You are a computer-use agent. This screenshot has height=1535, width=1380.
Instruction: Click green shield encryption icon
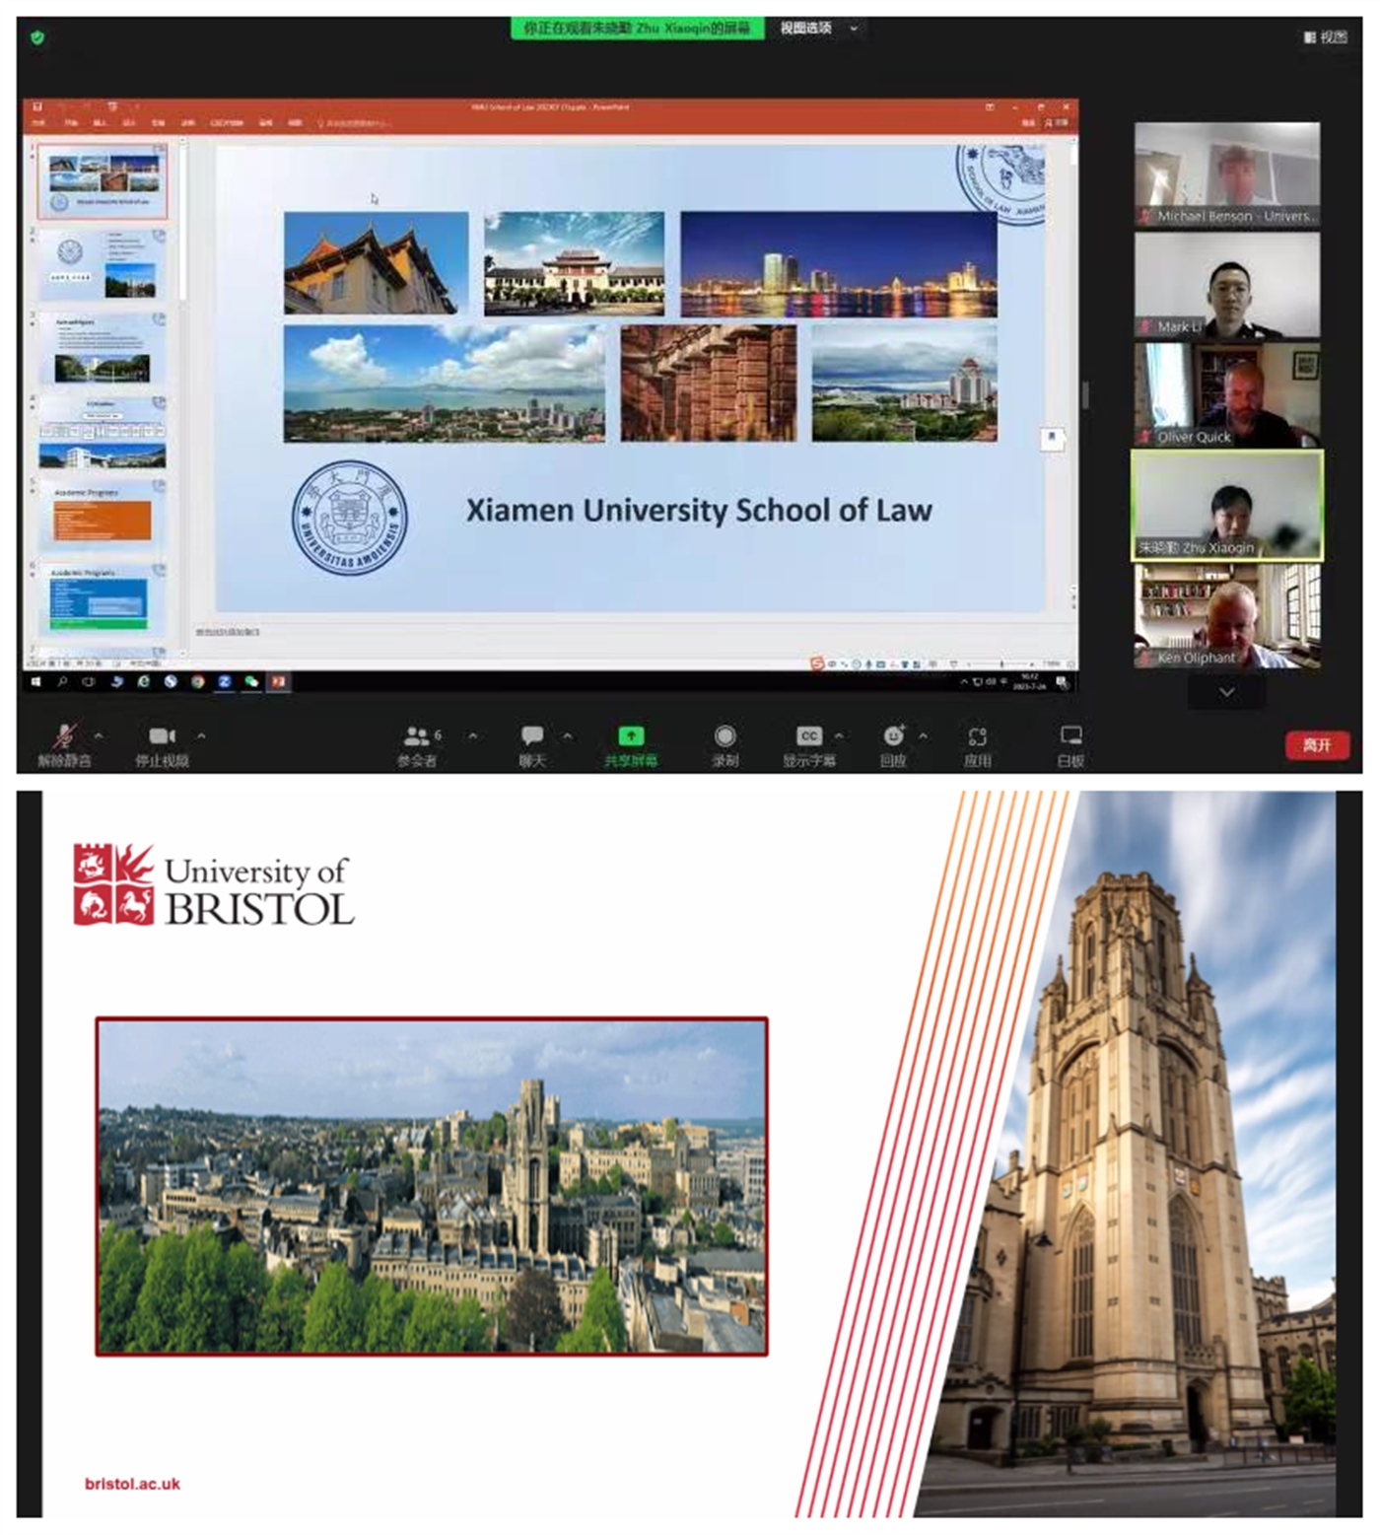pyautogui.click(x=37, y=37)
